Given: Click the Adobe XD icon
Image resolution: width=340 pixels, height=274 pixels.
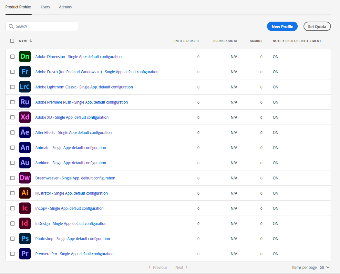Looking at the screenshot, I should click(x=25, y=117).
